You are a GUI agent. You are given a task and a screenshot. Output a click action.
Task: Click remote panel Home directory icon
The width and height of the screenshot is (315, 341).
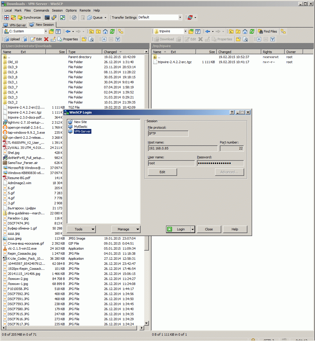(245, 31)
